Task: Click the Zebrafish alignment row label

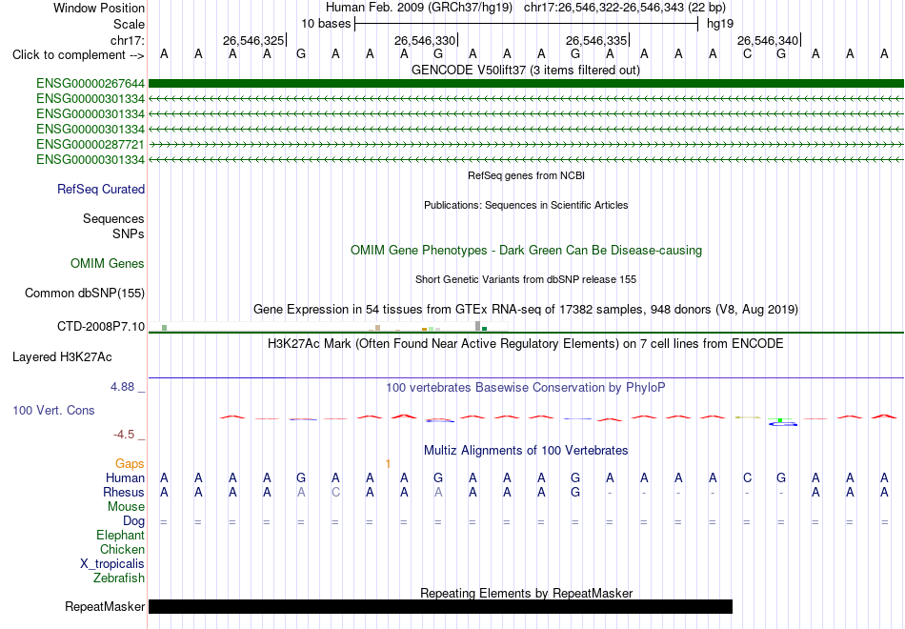Action: [119, 578]
